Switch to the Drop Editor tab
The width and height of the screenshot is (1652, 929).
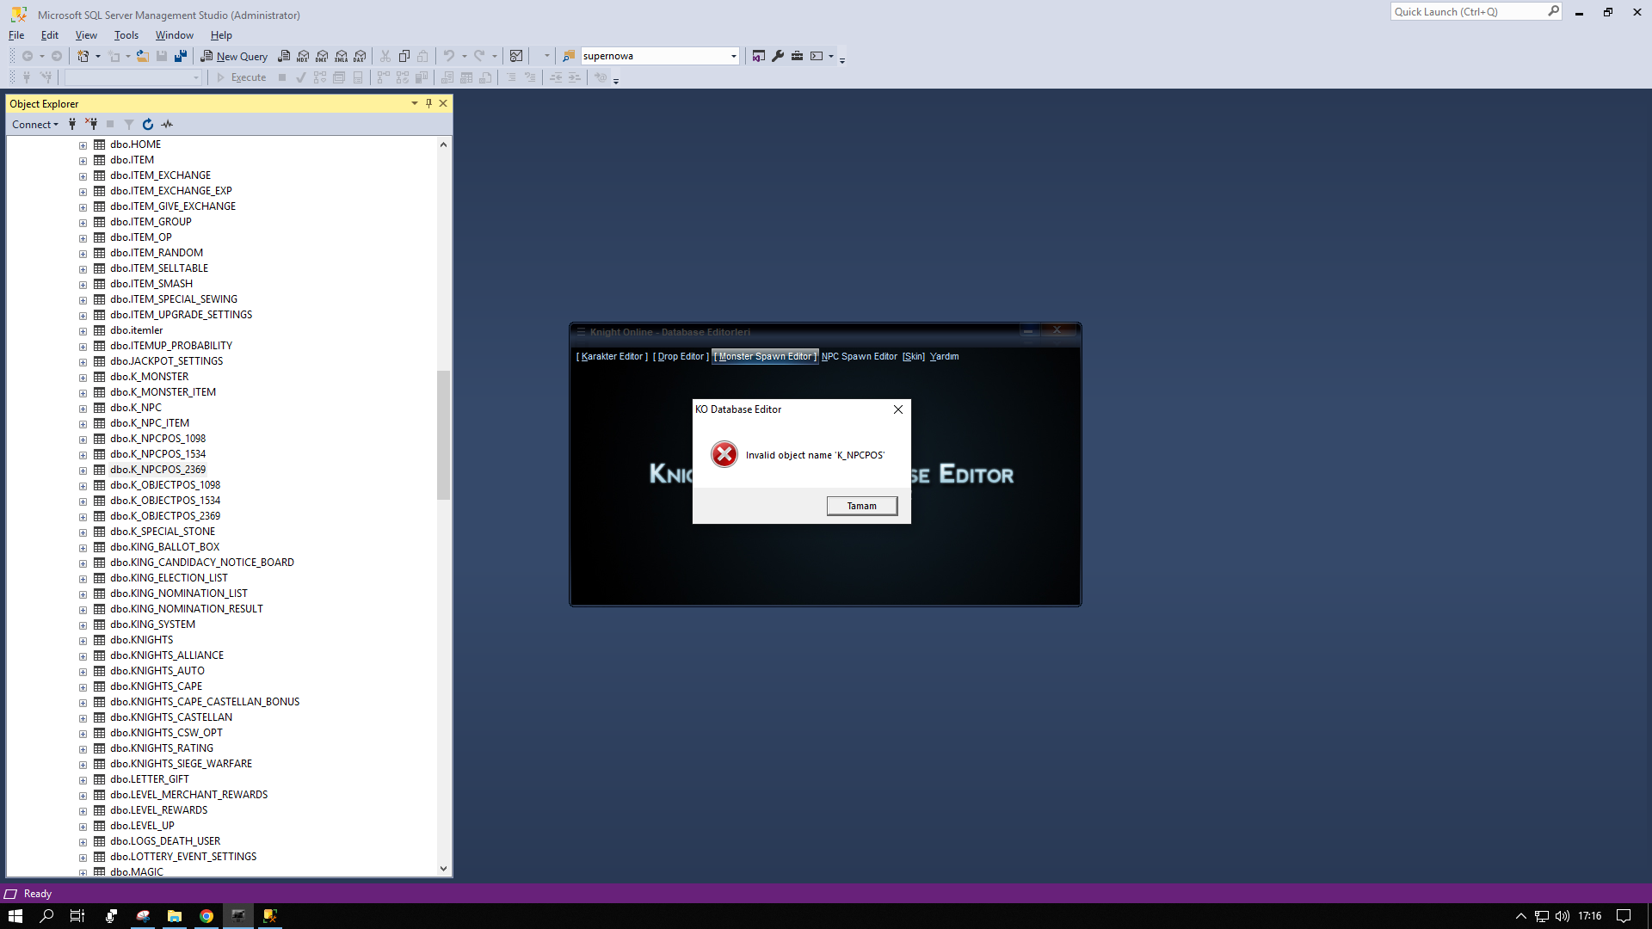pyautogui.click(x=681, y=356)
